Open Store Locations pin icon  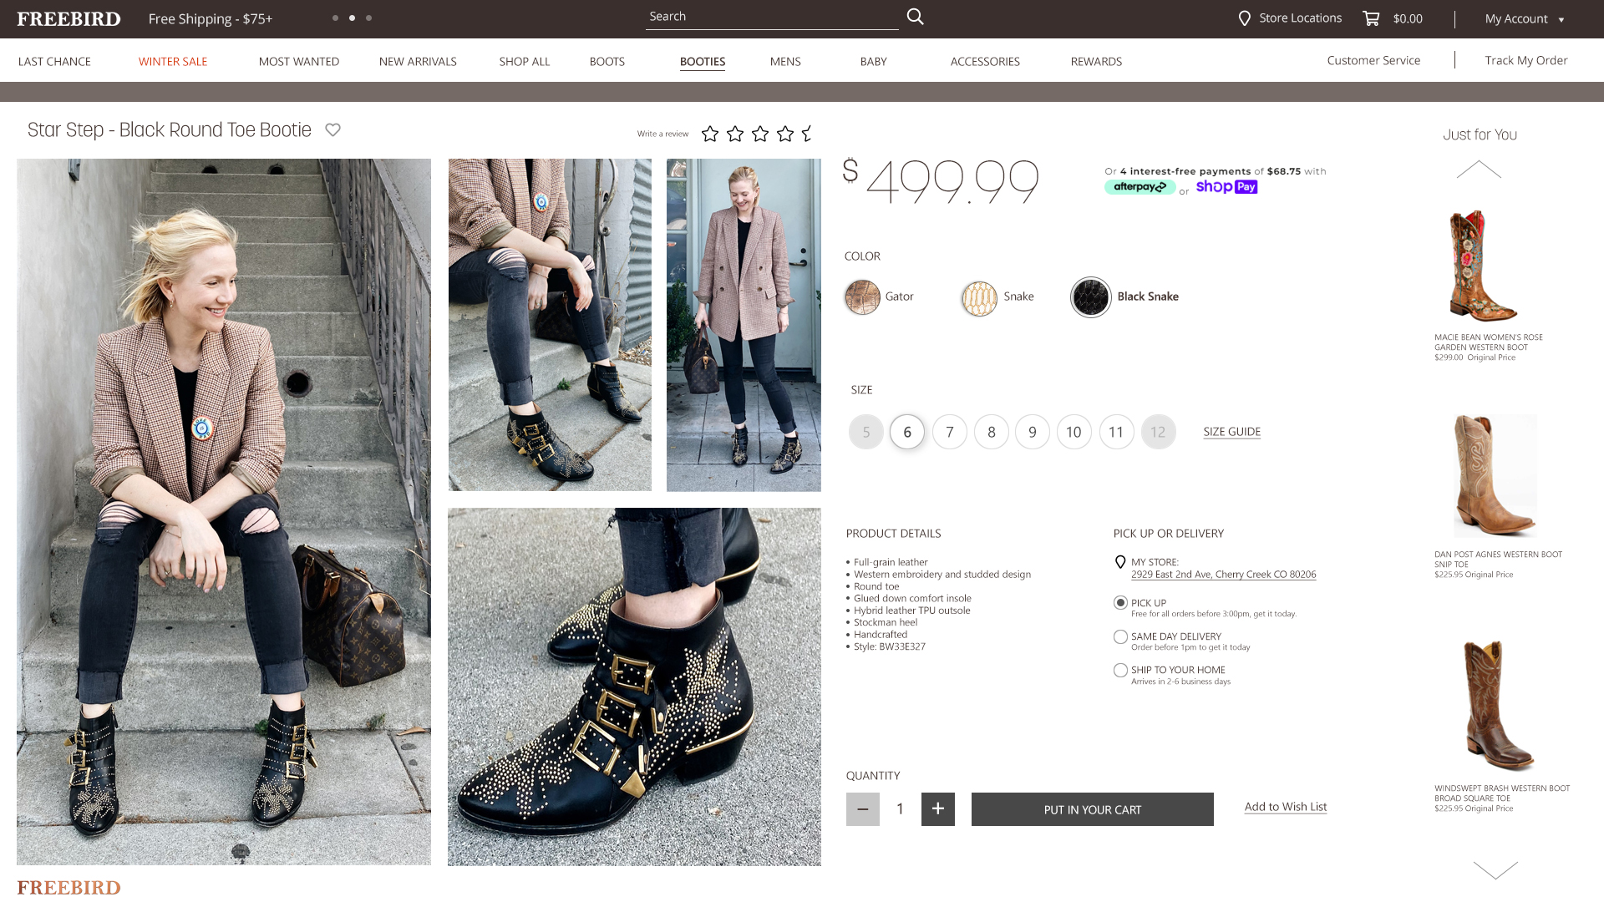point(1244,18)
